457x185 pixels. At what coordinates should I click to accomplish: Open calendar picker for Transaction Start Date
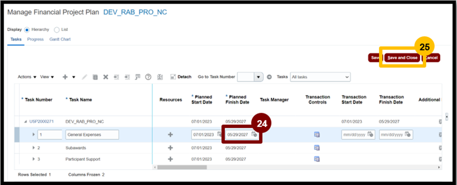tap(371, 135)
